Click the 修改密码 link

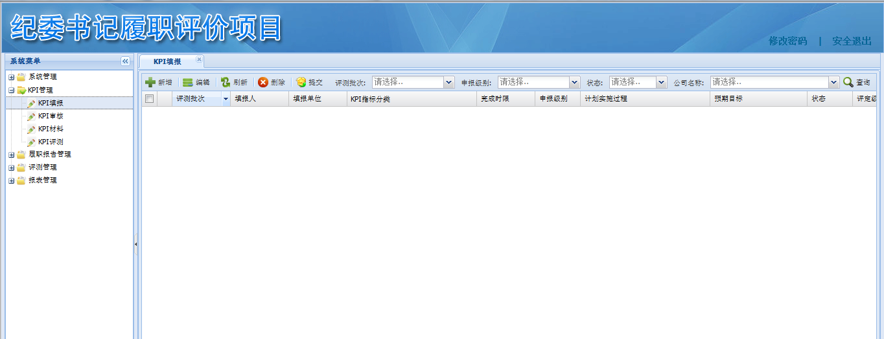(x=787, y=41)
